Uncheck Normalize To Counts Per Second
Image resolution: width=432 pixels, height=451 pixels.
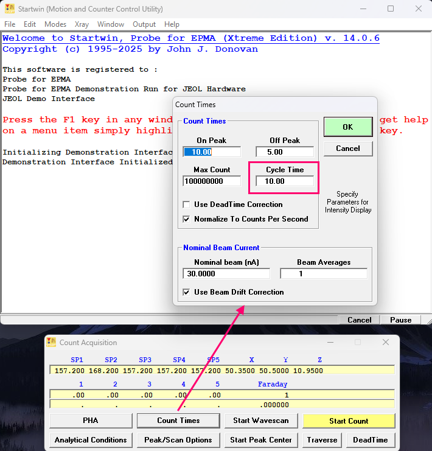(187, 219)
